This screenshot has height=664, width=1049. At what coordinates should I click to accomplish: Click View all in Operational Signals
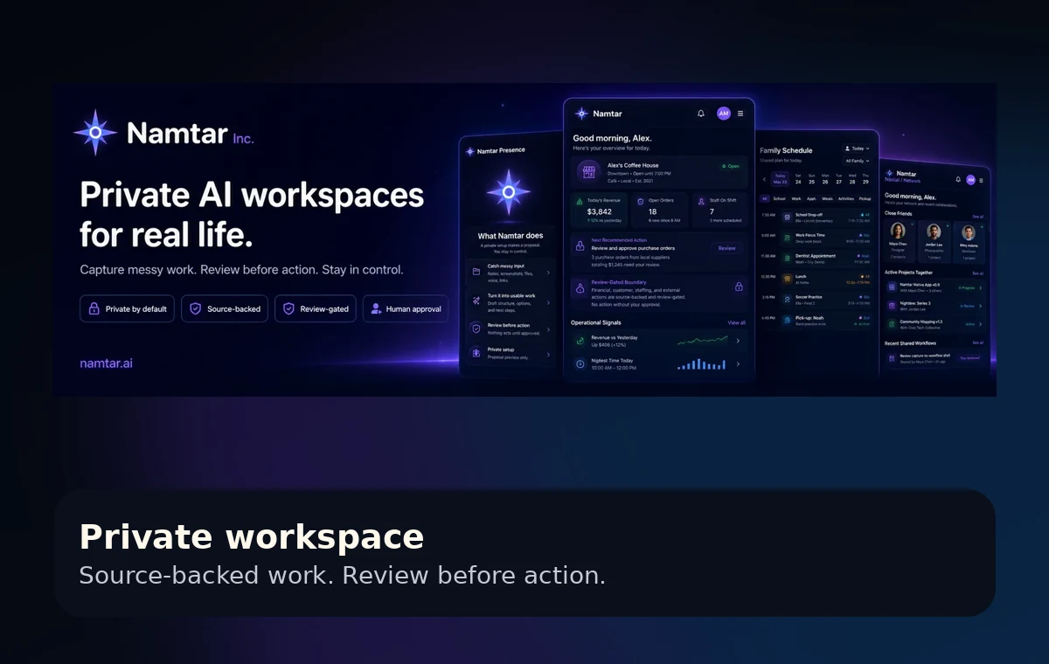(x=736, y=322)
